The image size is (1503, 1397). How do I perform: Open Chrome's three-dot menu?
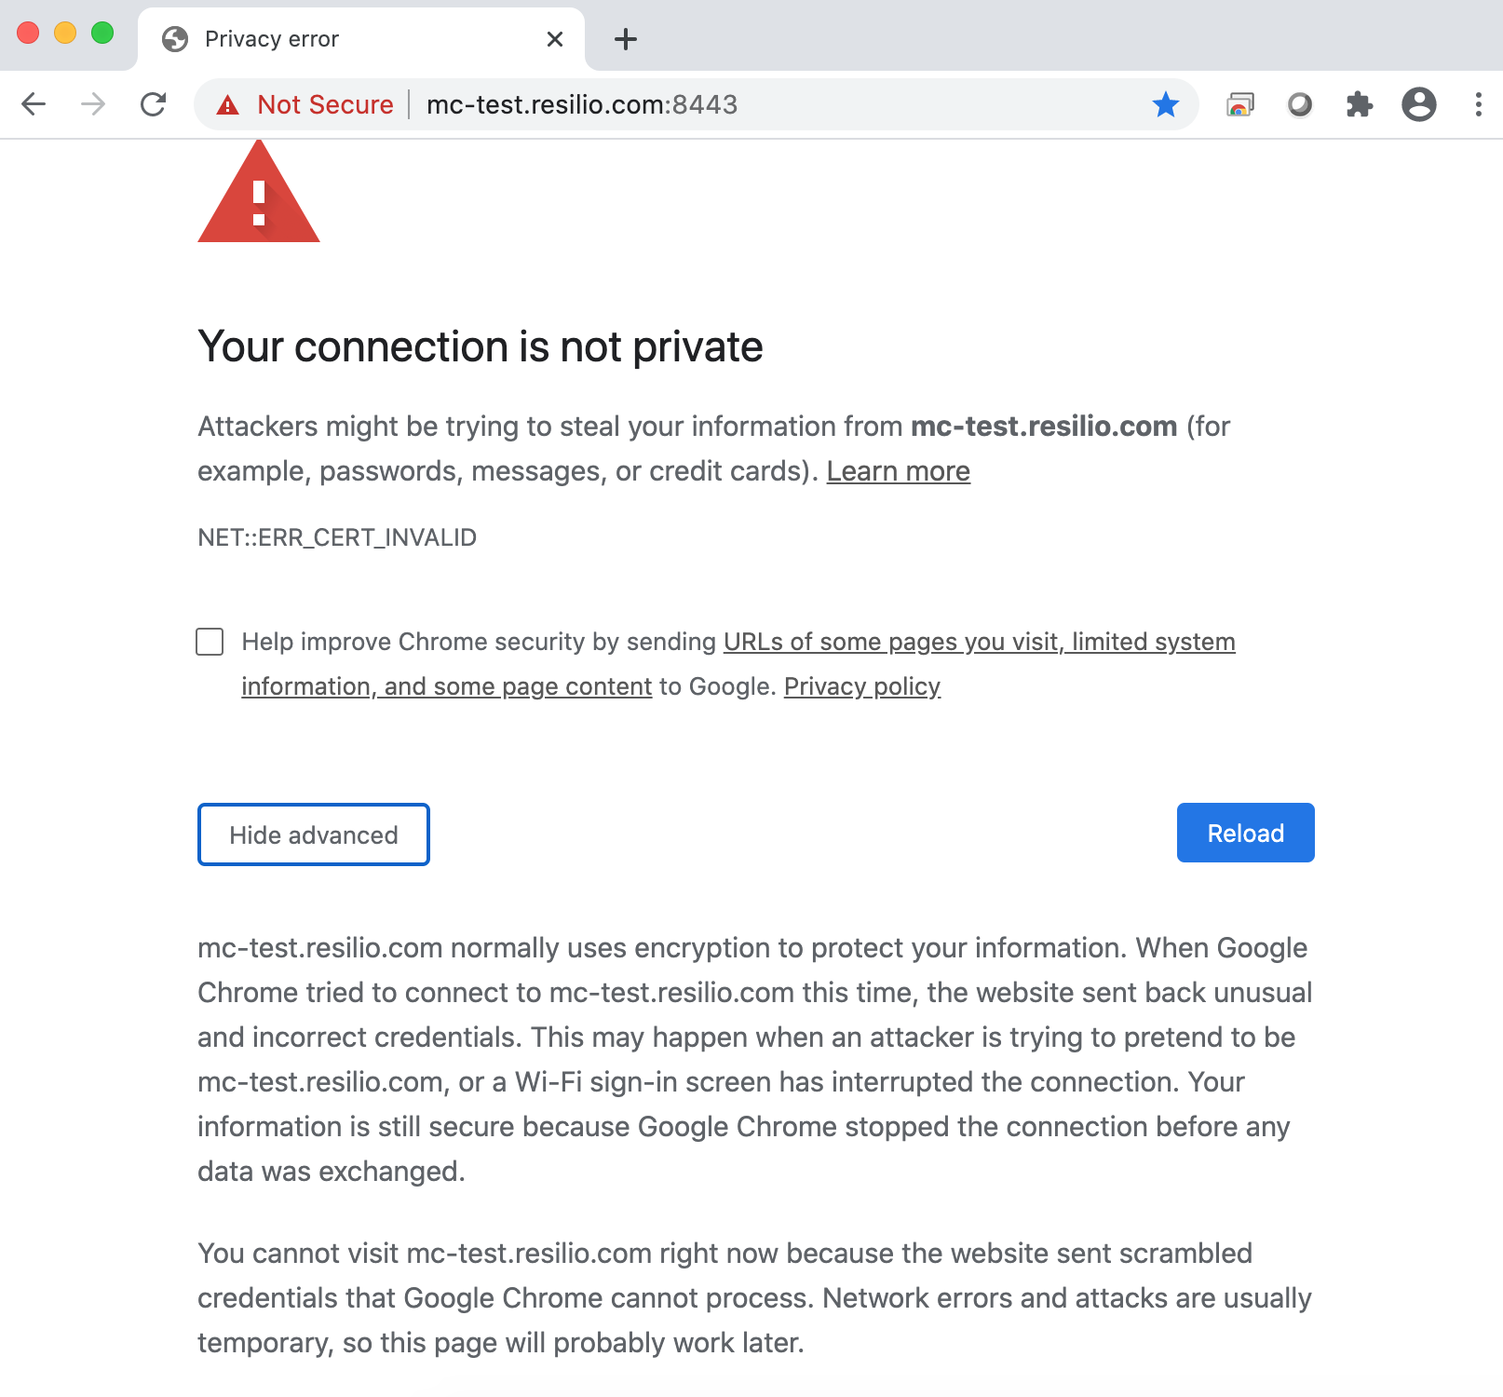coord(1478,104)
